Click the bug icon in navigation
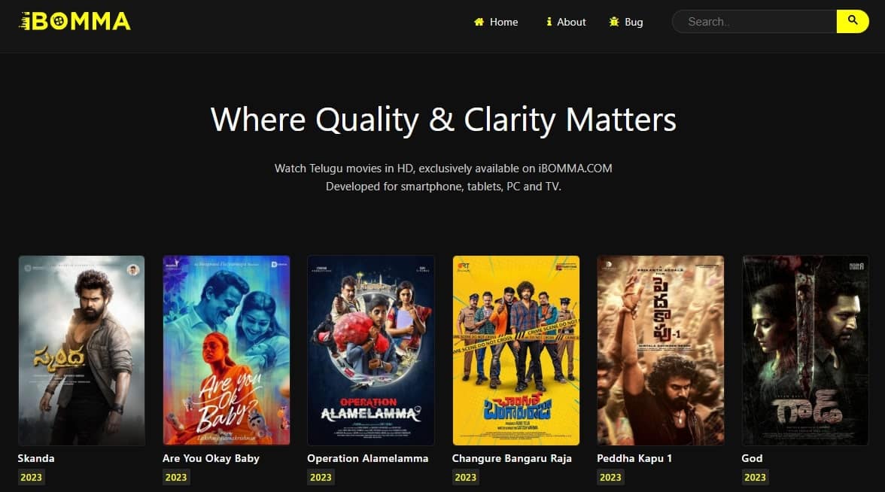 click(x=614, y=22)
